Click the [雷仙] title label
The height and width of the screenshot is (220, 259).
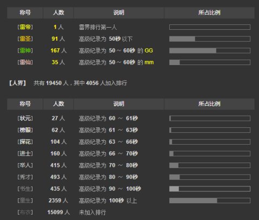pos(25,62)
